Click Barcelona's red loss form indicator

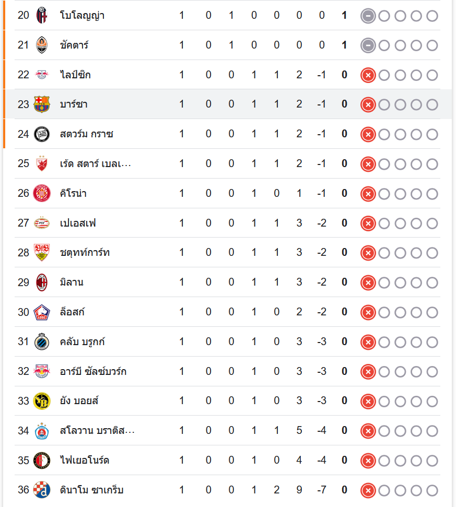coord(368,105)
